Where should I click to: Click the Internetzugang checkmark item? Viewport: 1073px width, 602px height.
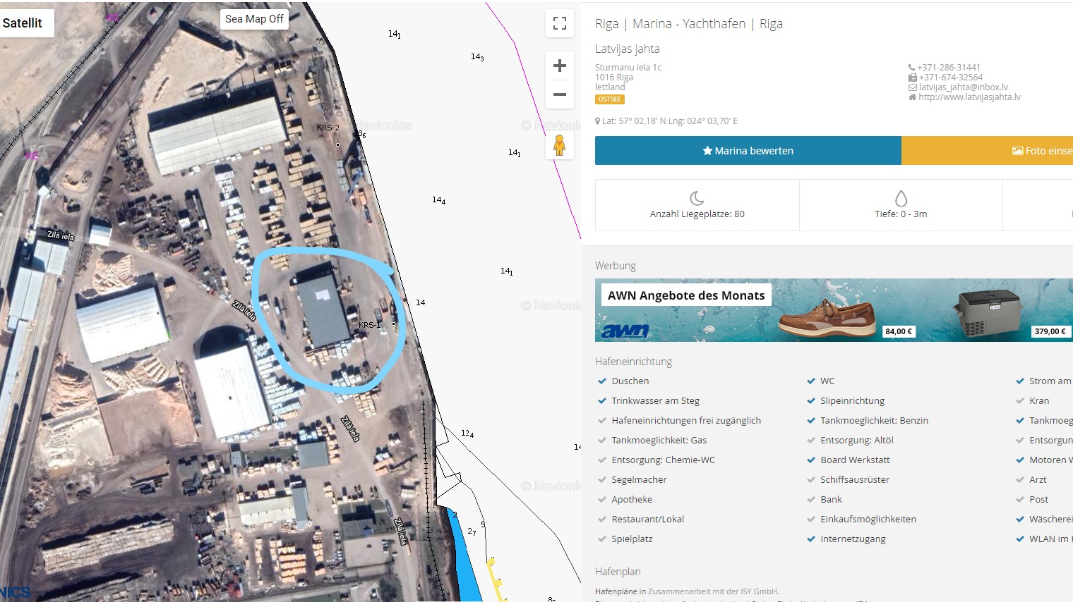click(852, 539)
